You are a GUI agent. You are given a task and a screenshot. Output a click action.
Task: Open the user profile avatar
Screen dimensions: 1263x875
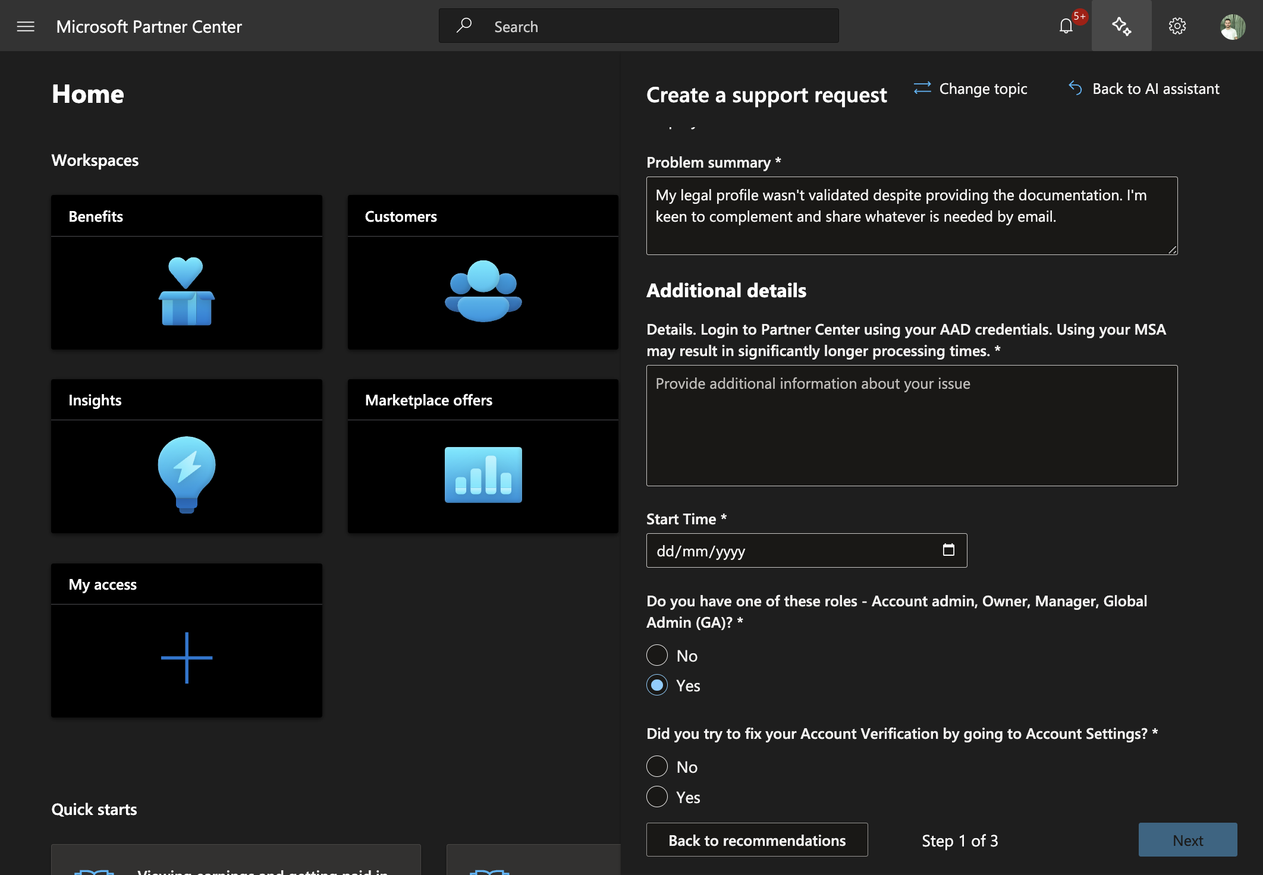[1233, 26]
